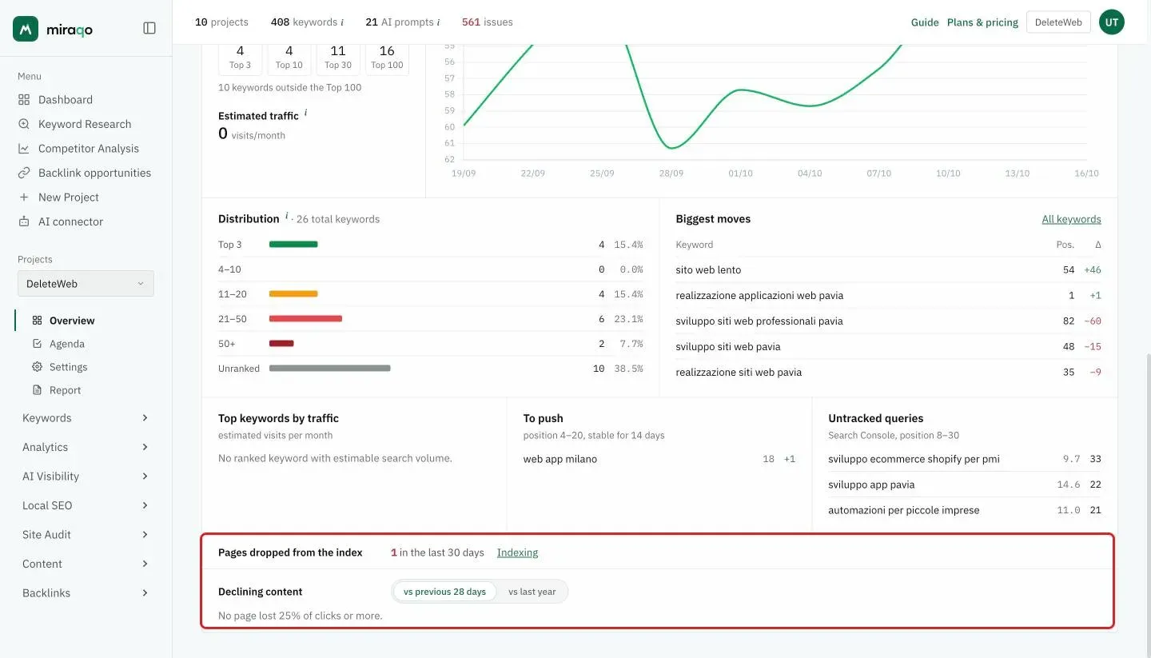Click the AI connector robot icon
The width and height of the screenshot is (1151, 658).
pyautogui.click(x=24, y=221)
